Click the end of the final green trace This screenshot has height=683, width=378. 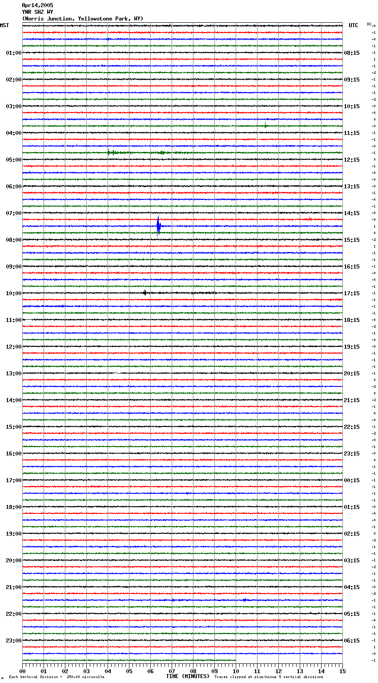(x=235, y=660)
